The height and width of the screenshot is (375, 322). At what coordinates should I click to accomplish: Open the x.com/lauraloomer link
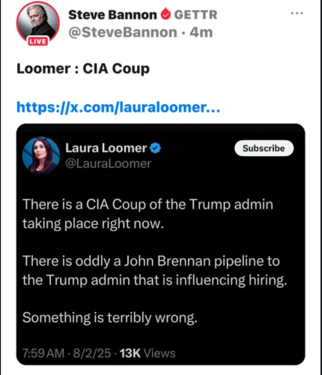(x=118, y=107)
